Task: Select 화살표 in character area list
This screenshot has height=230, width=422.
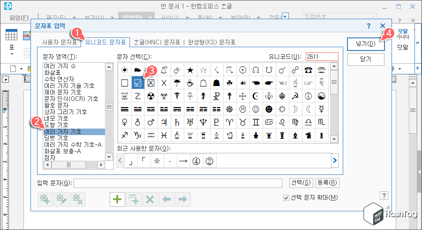Action: (x=74, y=72)
